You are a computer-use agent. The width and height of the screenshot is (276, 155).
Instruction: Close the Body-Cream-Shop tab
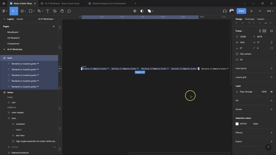coord(35,3)
